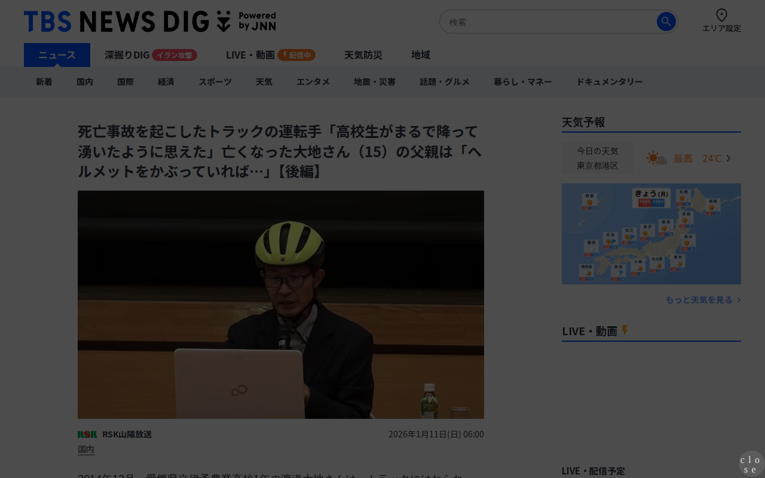
Task: Click the article date 2026年1月11日(日) 06:00
Action: (x=436, y=434)
